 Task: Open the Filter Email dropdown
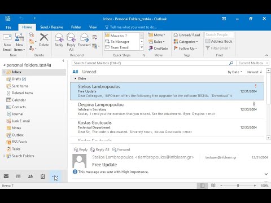[218, 48]
